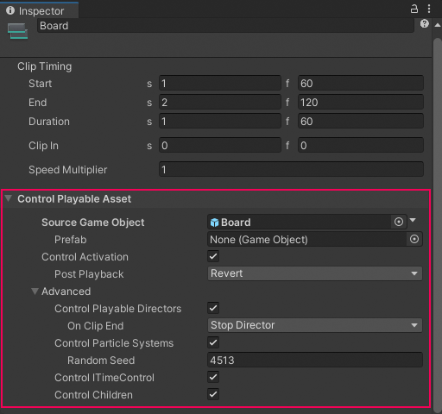Open the On Clip End Stop Director dropdown
The height and width of the screenshot is (414, 442).
coord(315,325)
